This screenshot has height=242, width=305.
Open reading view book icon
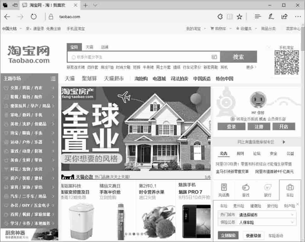click(229, 17)
